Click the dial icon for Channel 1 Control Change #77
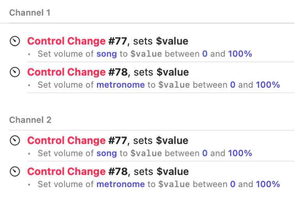The width and height of the screenshot is (303, 209). (15, 41)
